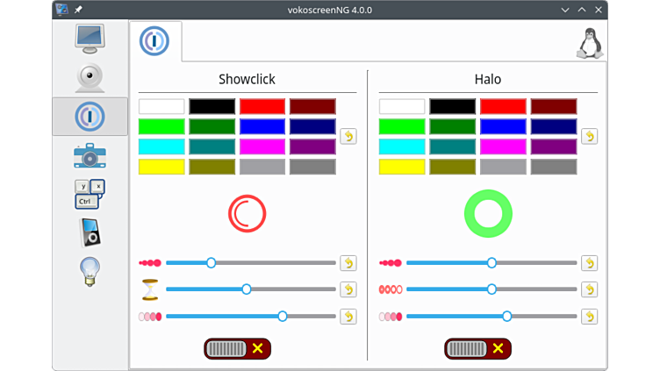Click the Linux penguin icon
660x371 pixels.
(x=589, y=43)
